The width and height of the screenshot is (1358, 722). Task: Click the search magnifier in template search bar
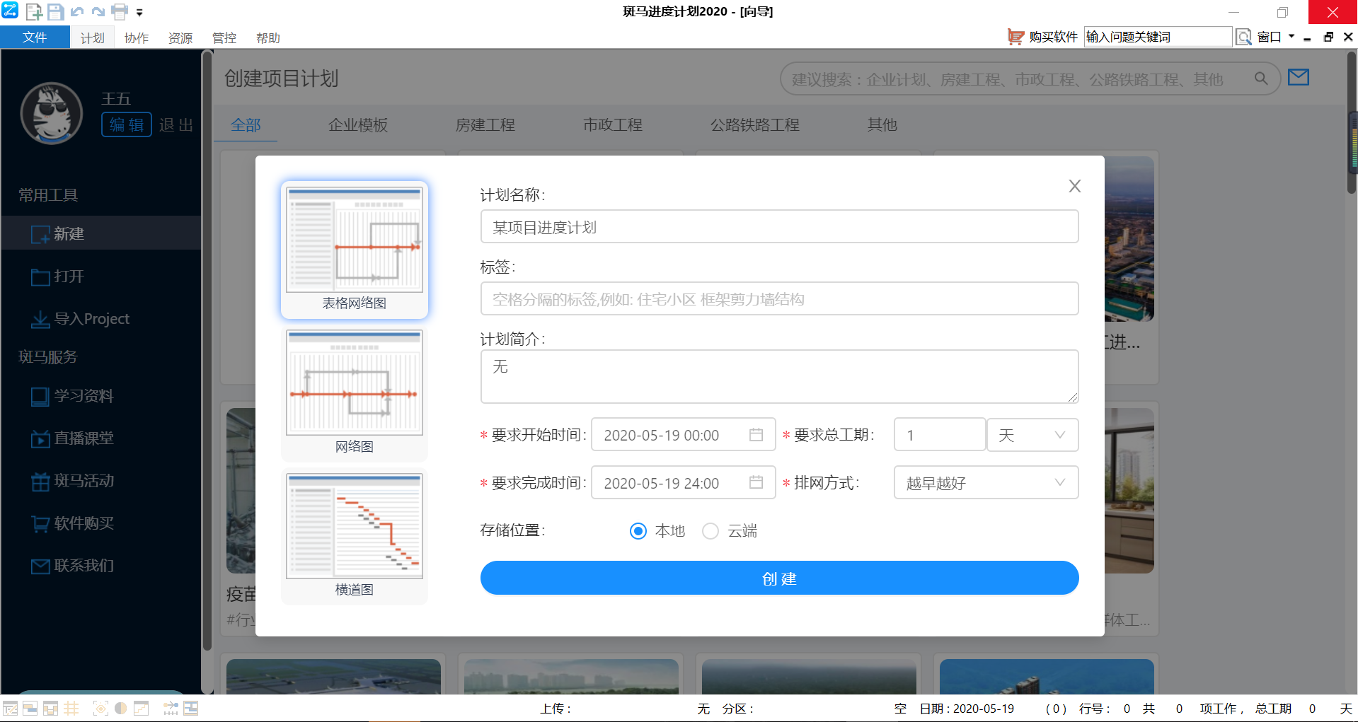[x=1261, y=78]
